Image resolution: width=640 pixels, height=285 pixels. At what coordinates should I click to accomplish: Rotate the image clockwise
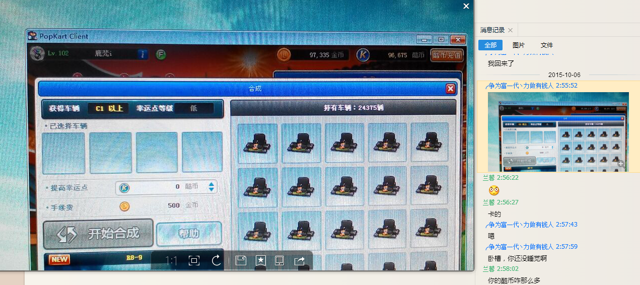click(x=217, y=260)
